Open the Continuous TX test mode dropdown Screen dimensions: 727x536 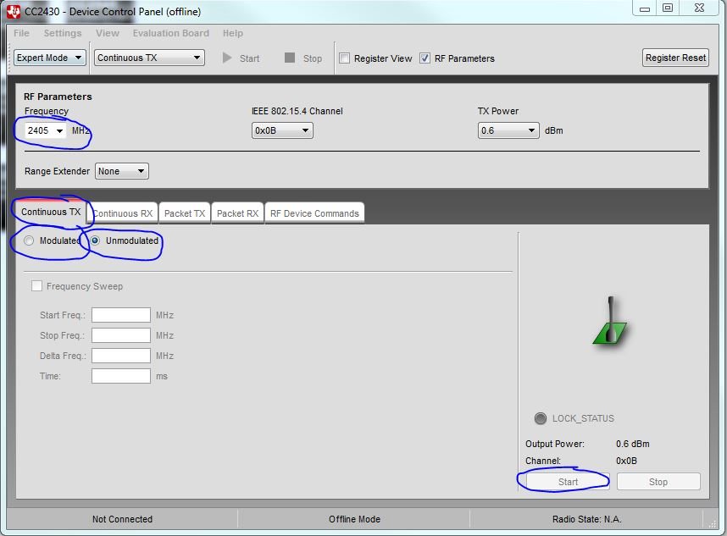pos(149,58)
